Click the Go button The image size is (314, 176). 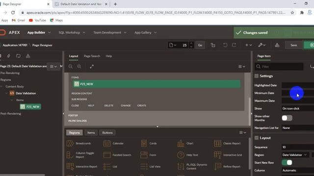[x=200, y=45]
